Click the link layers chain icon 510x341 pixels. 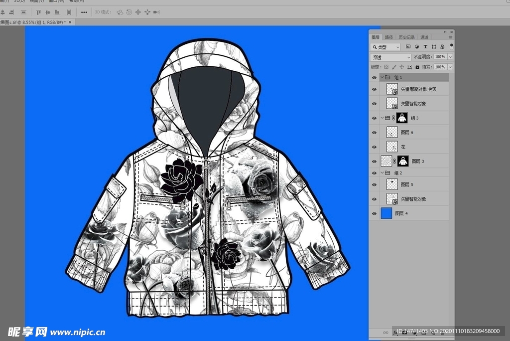[x=385, y=332]
